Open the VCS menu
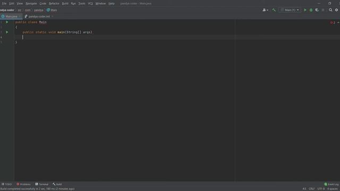The height and width of the screenshot is (191, 340). point(90,4)
